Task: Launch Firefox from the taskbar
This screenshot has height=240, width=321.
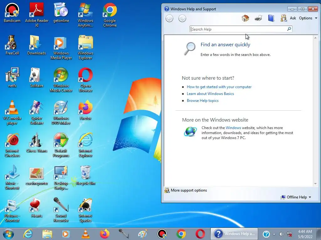Action: [x=105, y=234]
